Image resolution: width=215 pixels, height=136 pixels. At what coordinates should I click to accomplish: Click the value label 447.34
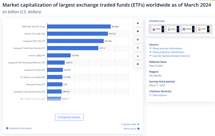[x=112, y=34]
